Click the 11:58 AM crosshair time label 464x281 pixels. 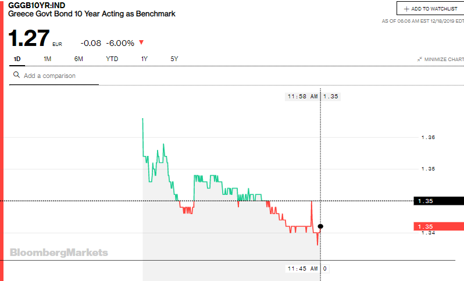302,97
